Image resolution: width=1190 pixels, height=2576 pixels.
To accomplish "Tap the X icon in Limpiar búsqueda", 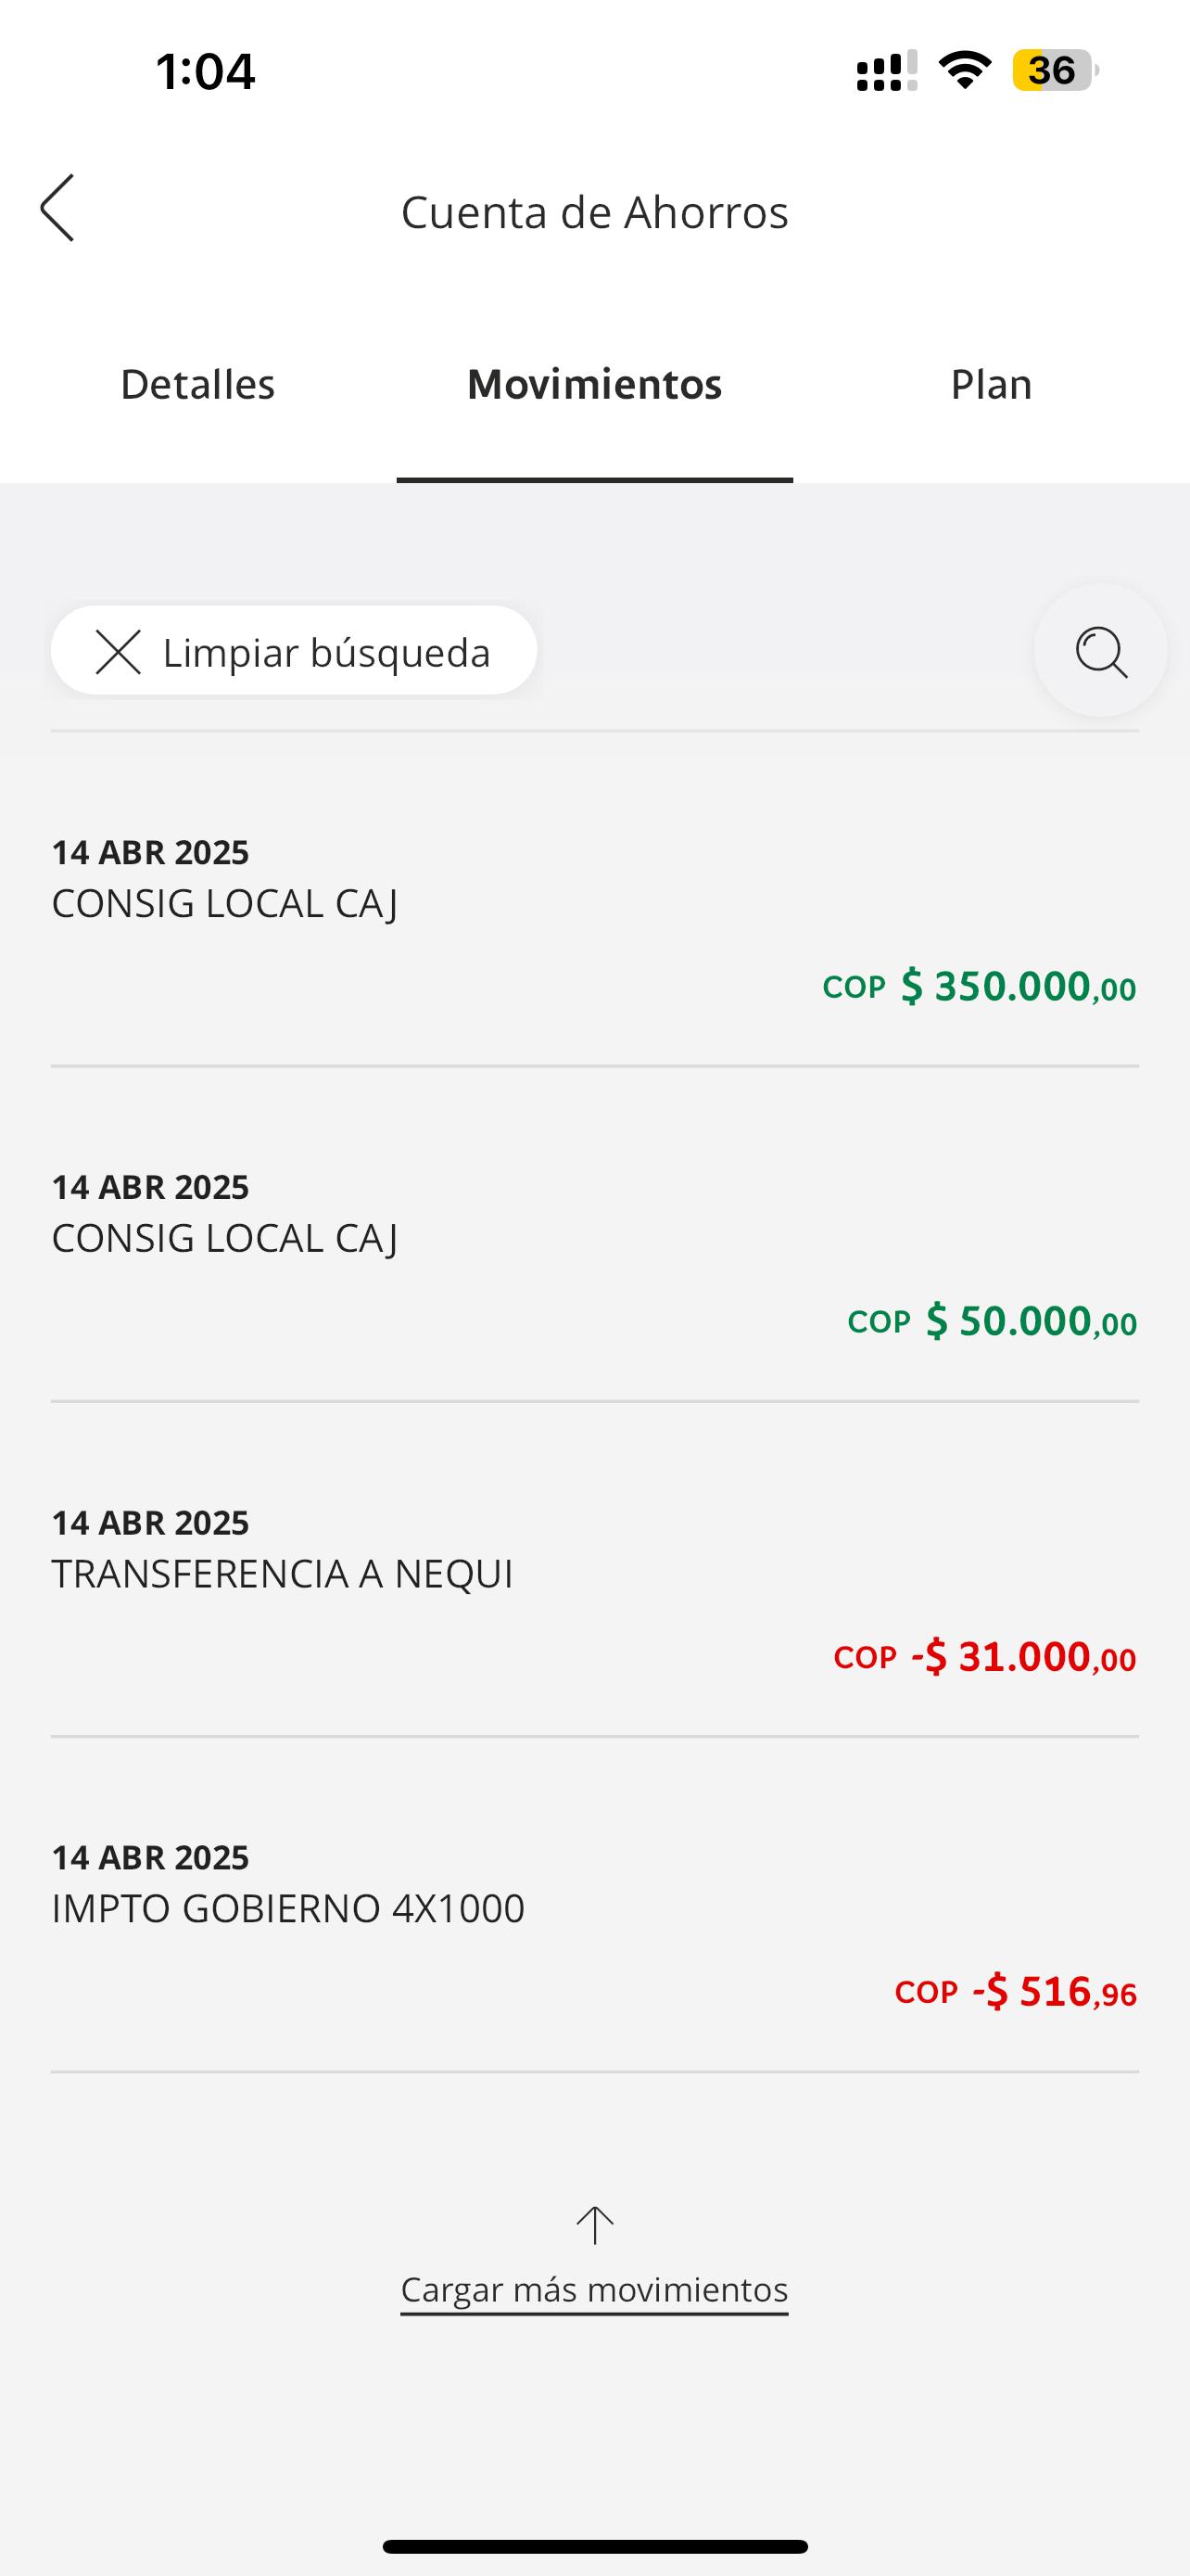I will [x=118, y=652].
